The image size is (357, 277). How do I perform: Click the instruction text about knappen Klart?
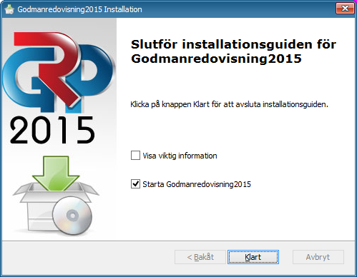[x=229, y=104]
